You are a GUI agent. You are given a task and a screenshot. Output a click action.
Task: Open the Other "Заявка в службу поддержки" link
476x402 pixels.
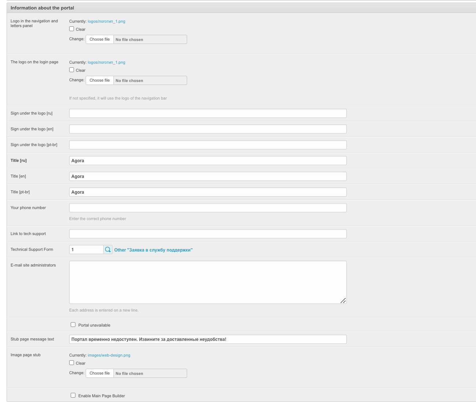click(153, 250)
